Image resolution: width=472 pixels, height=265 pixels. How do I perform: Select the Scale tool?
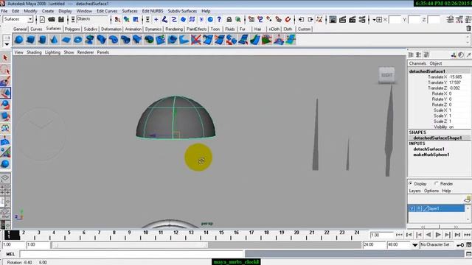[x=5, y=116]
